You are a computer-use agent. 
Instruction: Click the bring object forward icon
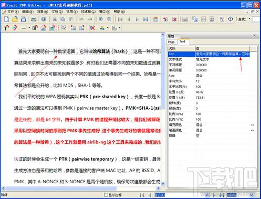(73, 28)
